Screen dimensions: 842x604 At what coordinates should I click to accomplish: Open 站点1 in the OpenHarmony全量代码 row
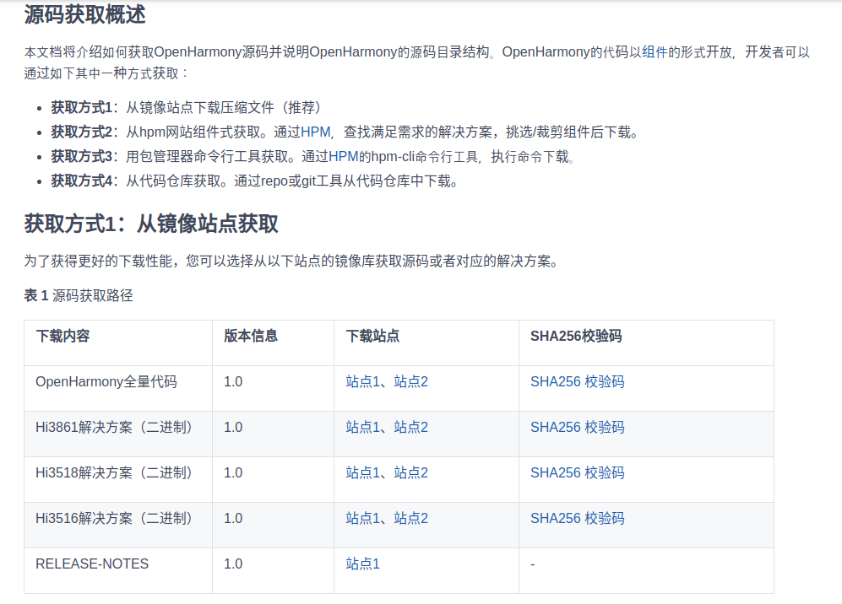(x=362, y=381)
